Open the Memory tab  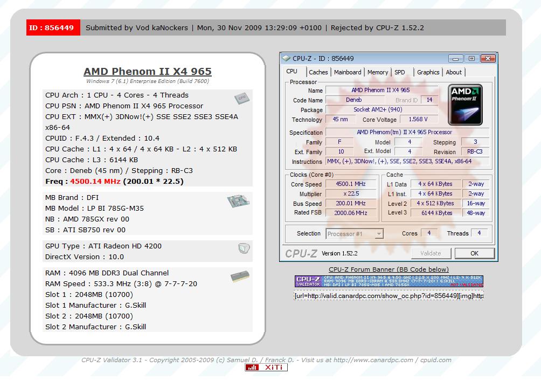tap(377, 72)
